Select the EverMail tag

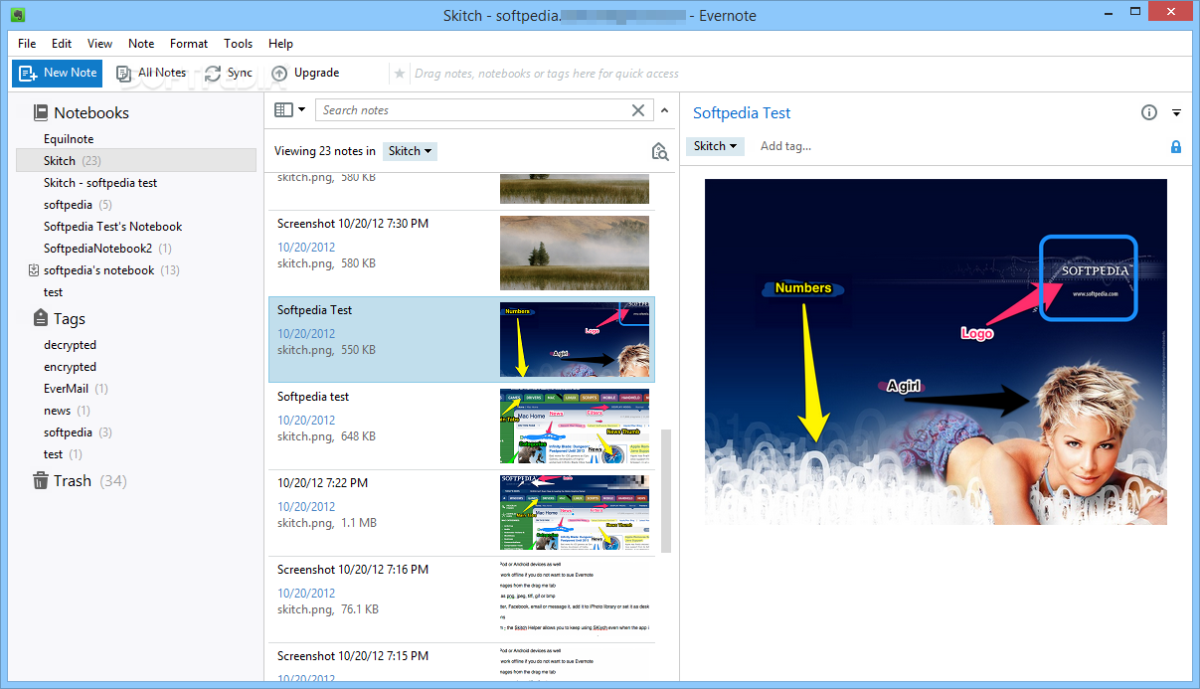(76, 389)
